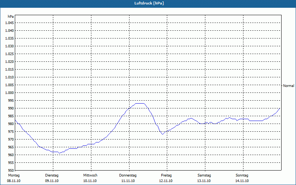This screenshot has height=185, width=296.
Task: Select the 1.005 y-axis value
Action: coord(10,85)
